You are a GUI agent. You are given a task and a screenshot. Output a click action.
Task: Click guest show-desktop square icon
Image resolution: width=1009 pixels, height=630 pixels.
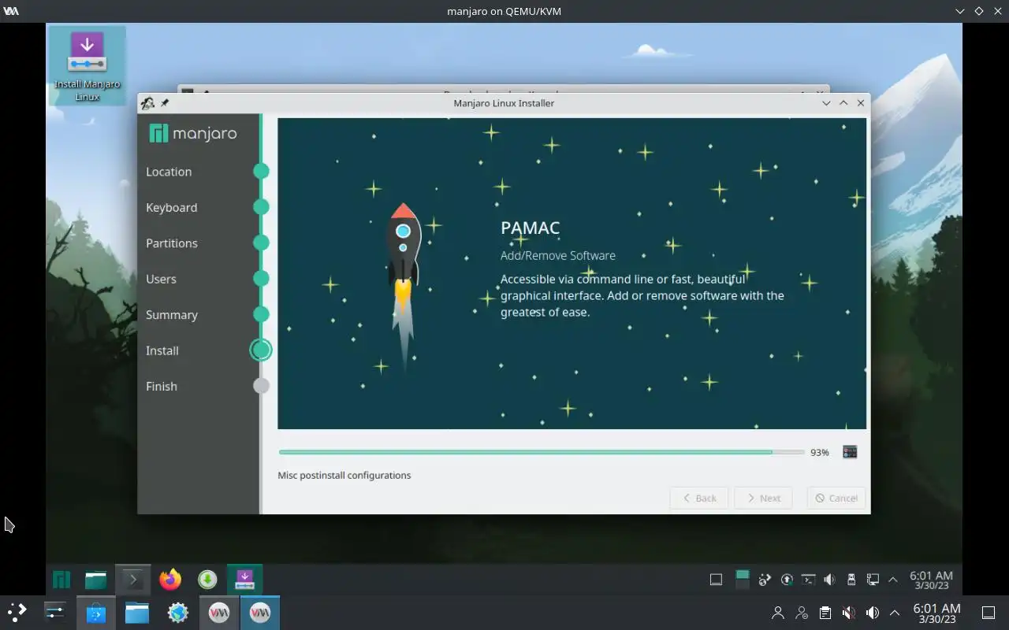click(x=716, y=580)
